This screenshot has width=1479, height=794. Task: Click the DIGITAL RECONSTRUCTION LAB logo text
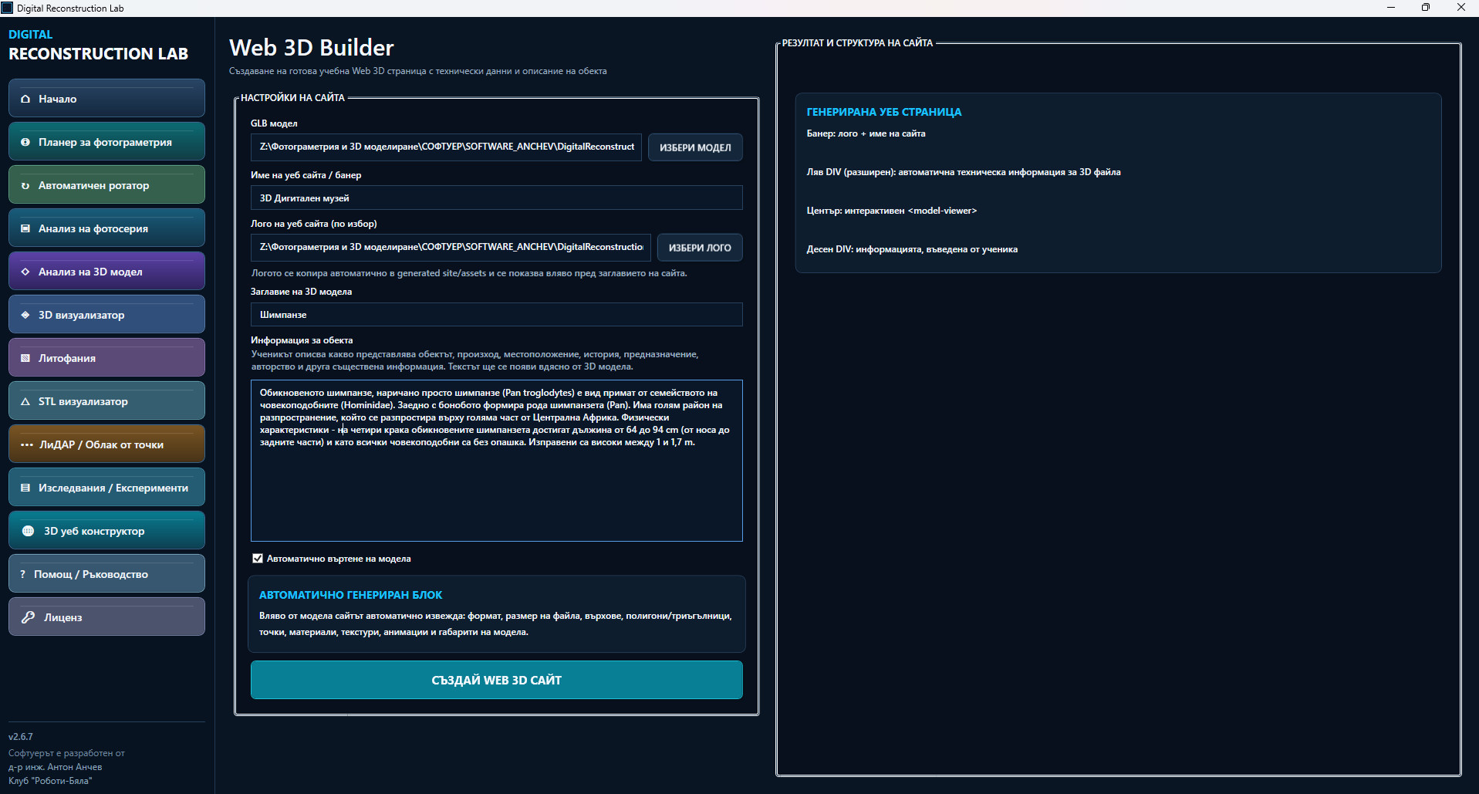pos(98,46)
